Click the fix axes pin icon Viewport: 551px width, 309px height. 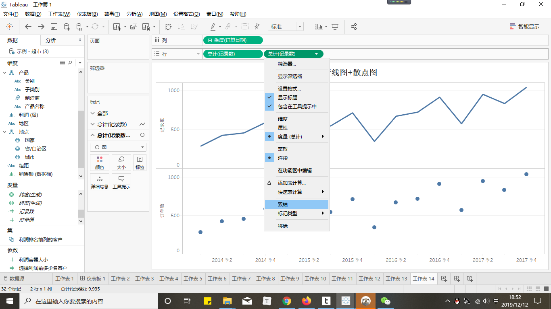pos(257,27)
